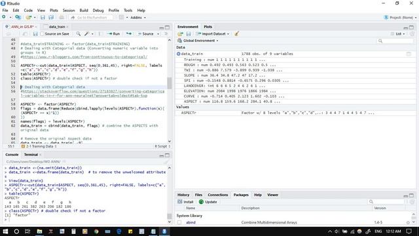Maximize the source editor pane

coord(168,28)
